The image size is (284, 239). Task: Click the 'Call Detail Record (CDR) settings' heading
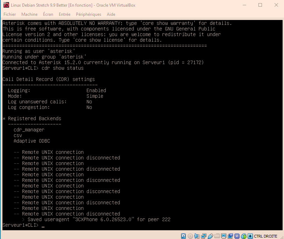[49, 79]
